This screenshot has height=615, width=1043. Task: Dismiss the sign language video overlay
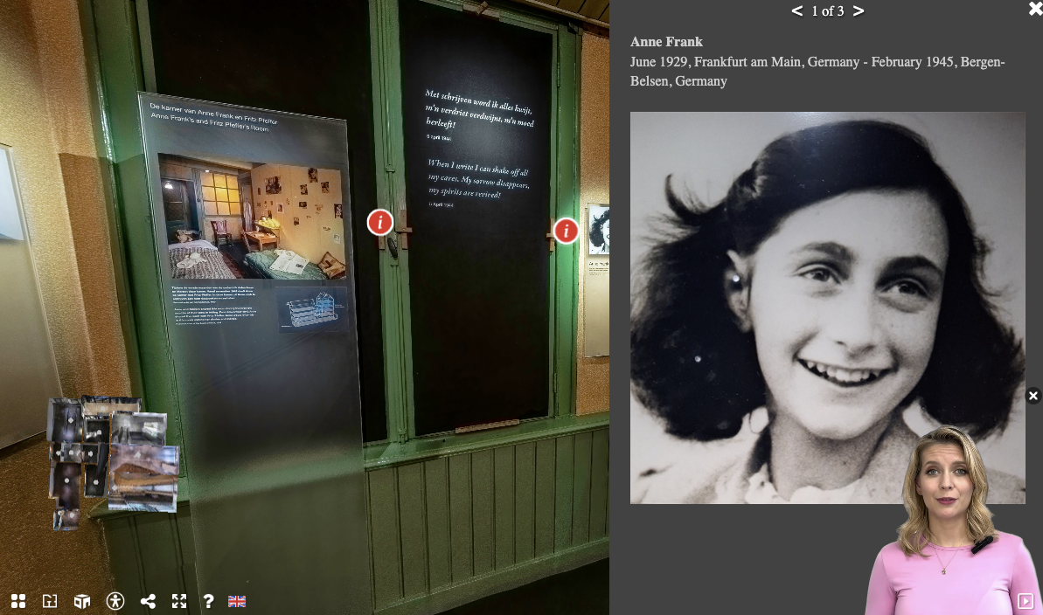pyautogui.click(x=1033, y=396)
